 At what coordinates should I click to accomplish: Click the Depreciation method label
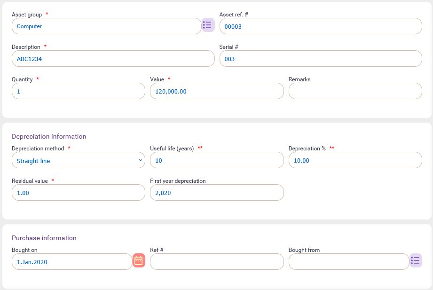pyautogui.click(x=38, y=149)
